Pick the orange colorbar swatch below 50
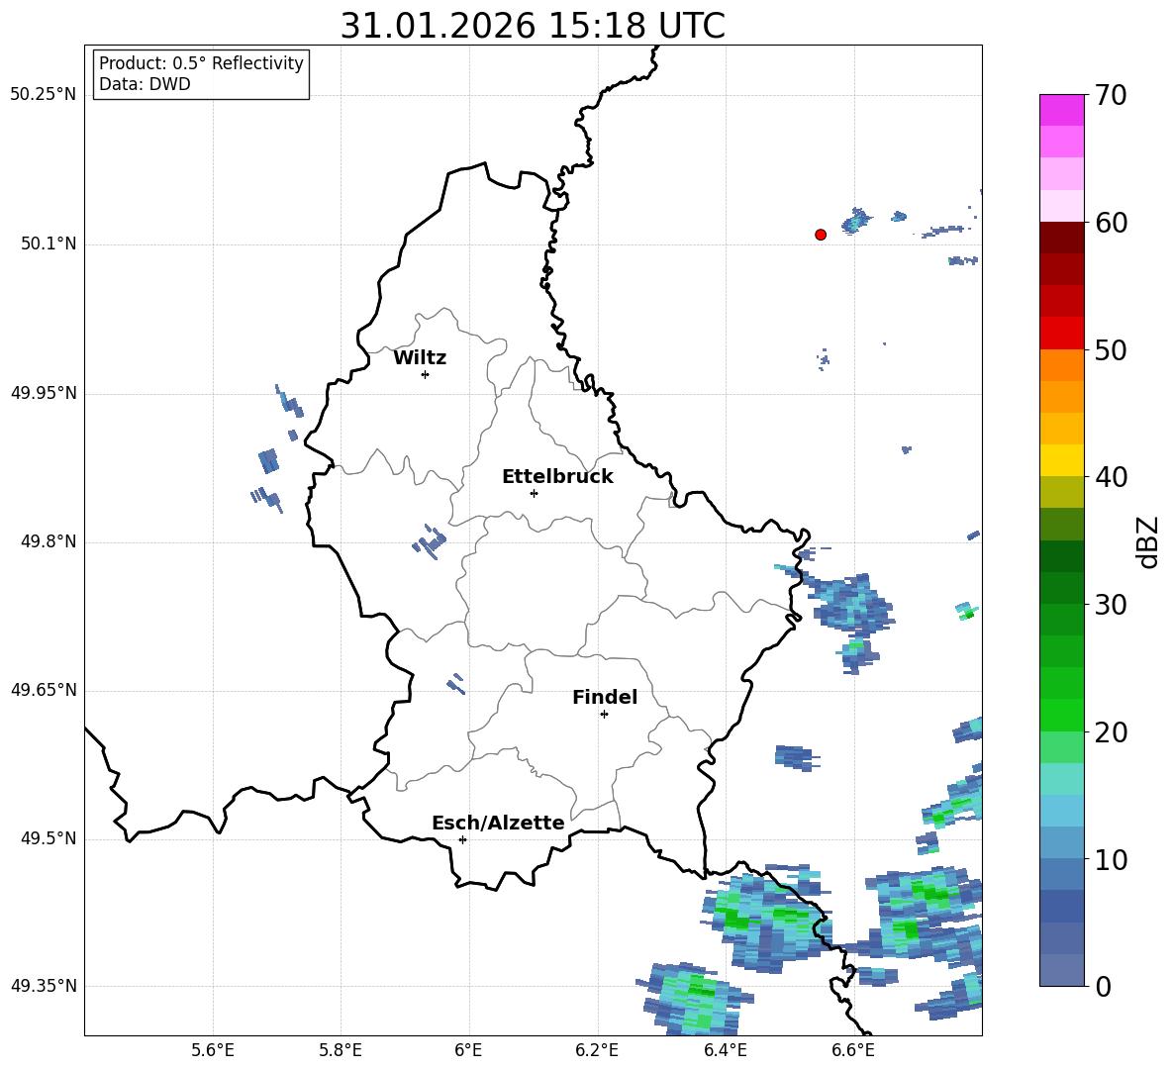The height and width of the screenshot is (1070, 1172). (x=1061, y=365)
